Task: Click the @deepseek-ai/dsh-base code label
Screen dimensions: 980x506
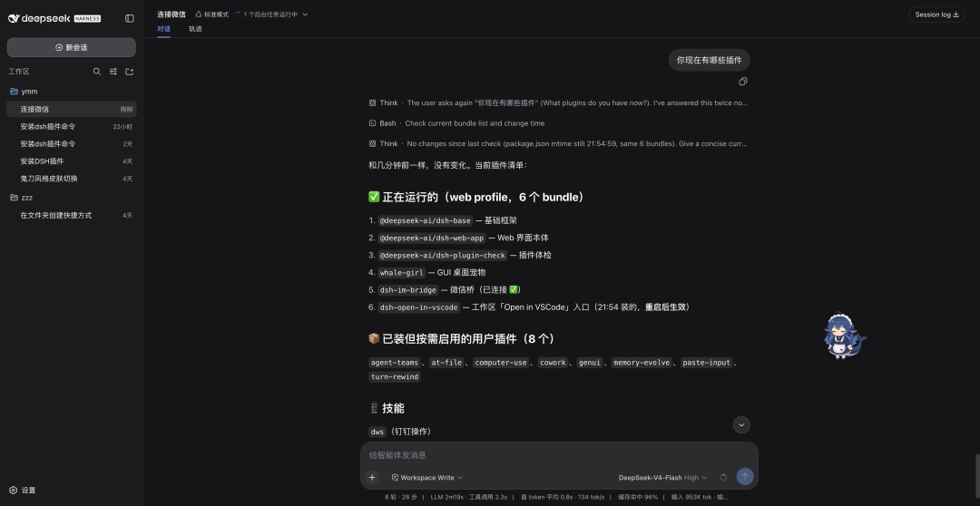Action: click(x=425, y=220)
